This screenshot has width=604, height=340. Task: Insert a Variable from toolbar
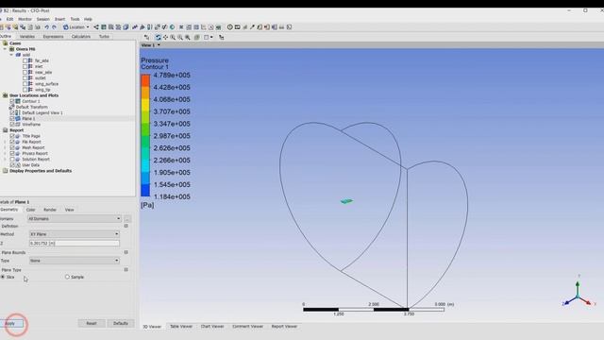click(x=181, y=27)
